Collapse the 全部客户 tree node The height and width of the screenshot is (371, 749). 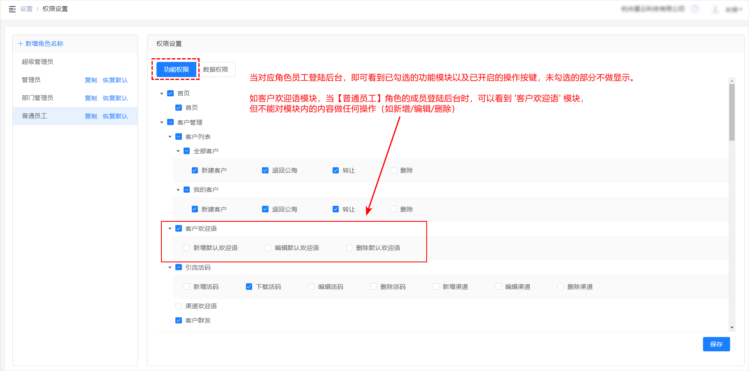click(x=178, y=151)
